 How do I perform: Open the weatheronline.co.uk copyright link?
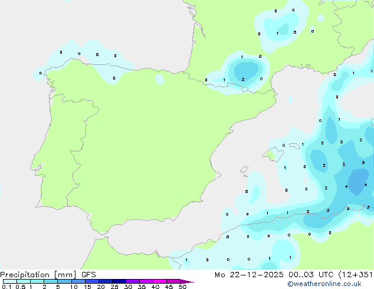point(324,284)
